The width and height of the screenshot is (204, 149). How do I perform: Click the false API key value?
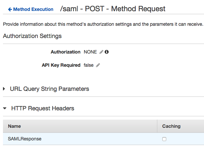point(88,65)
